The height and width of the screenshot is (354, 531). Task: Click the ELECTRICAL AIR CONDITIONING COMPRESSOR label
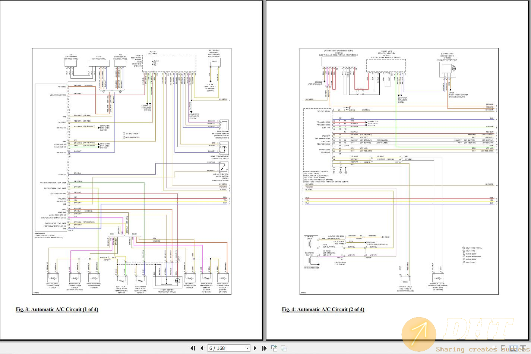coord(338,55)
